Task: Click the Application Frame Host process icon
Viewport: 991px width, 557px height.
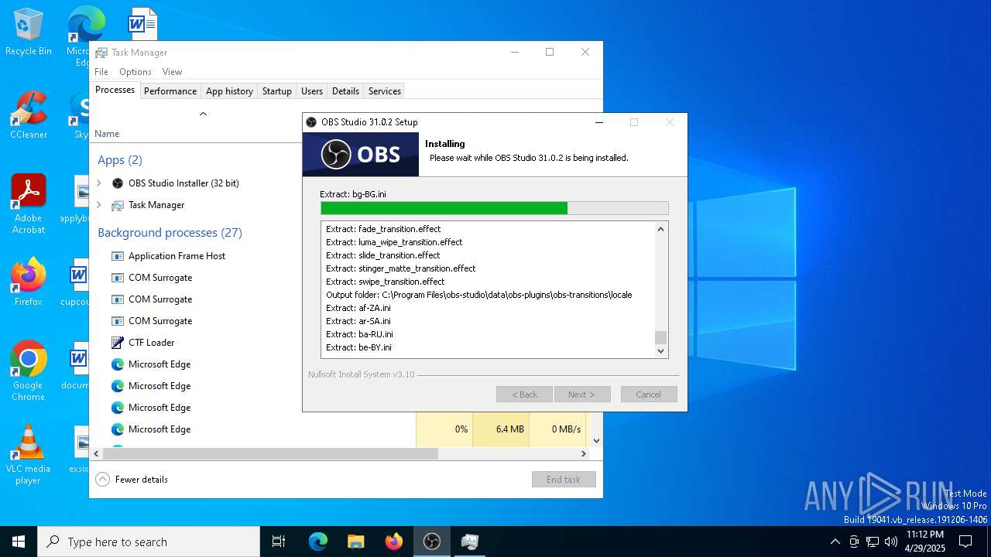Action: [x=118, y=256]
